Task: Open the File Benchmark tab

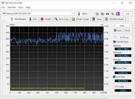Action: click(x=115, y=19)
